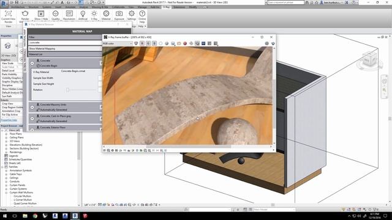Select Circular Mullion in Project Browser
Viewport: 392px width, 220px height.
23,196
